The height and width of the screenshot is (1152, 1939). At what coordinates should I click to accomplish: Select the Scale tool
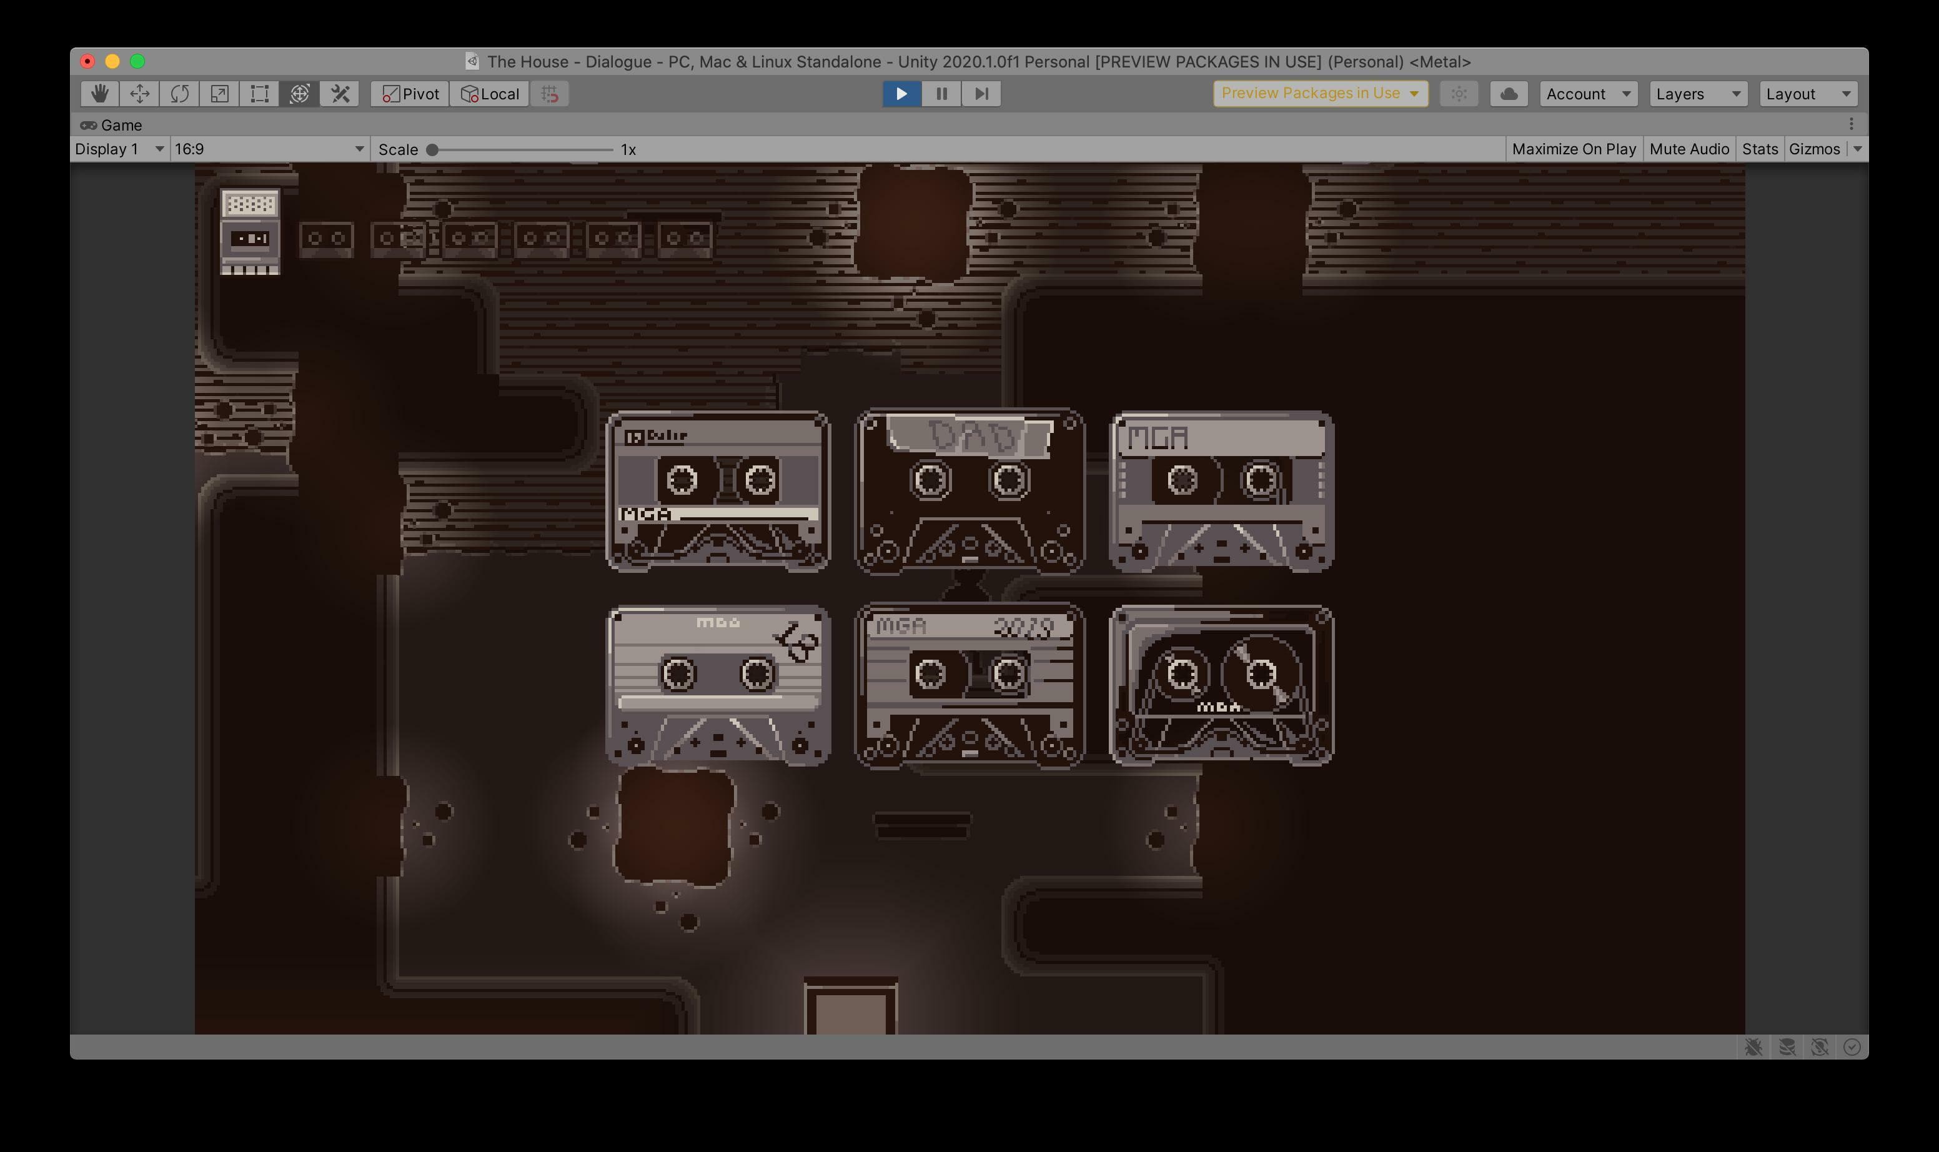pos(220,94)
